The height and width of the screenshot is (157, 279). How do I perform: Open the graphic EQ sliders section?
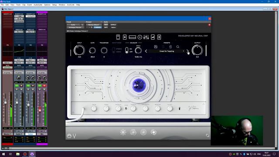[146, 37]
